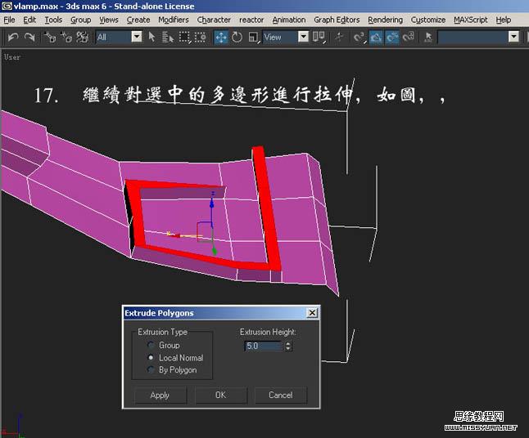This screenshot has height=438, width=529.
Task: Click the Extrusion Height spinner arrows
Action: (287, 346)
